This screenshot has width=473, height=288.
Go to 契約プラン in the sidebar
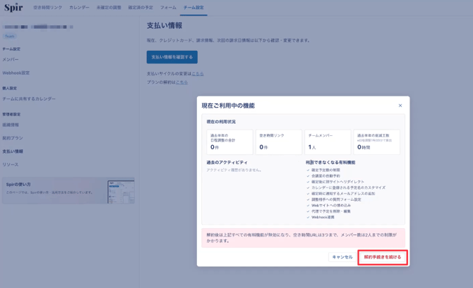[x=13, y=138]
